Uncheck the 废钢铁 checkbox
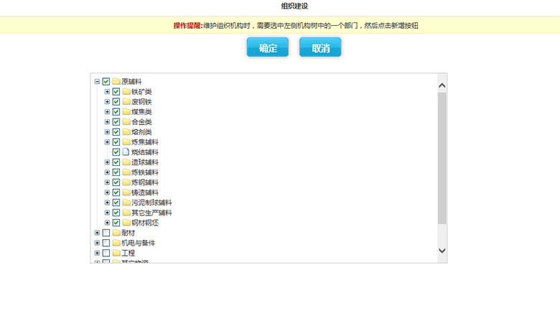Screen dimensions: 560x311 [116, 102]
